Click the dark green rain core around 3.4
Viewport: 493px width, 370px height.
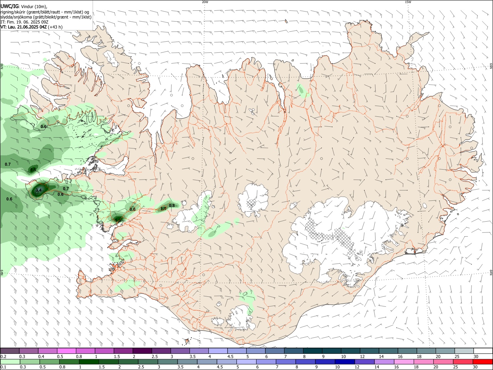pyautogui.click(x=40, y=190)
